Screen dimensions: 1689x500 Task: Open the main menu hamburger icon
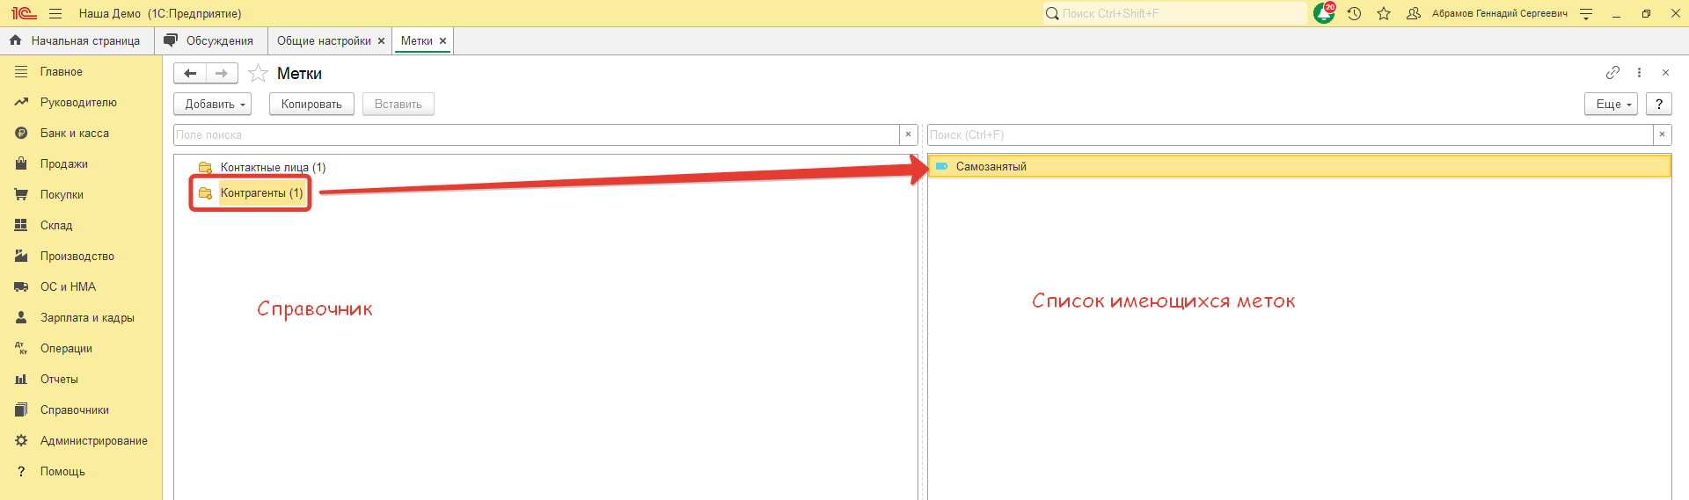pyautogui.click(x=55, y=13)
